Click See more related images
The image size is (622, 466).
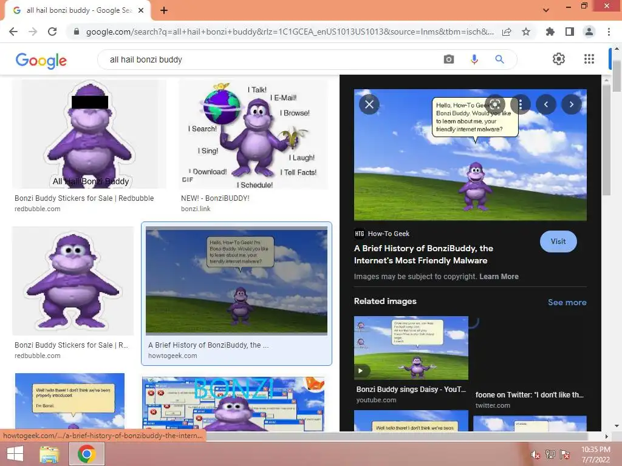[567, 302]
